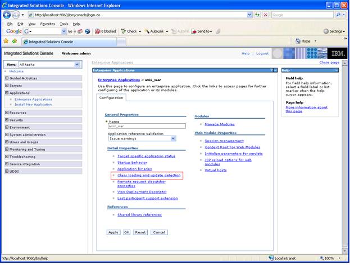Screen dimensions: 350x265
Task: Open the Help menu in menu bar
Action: pos(76,24)
